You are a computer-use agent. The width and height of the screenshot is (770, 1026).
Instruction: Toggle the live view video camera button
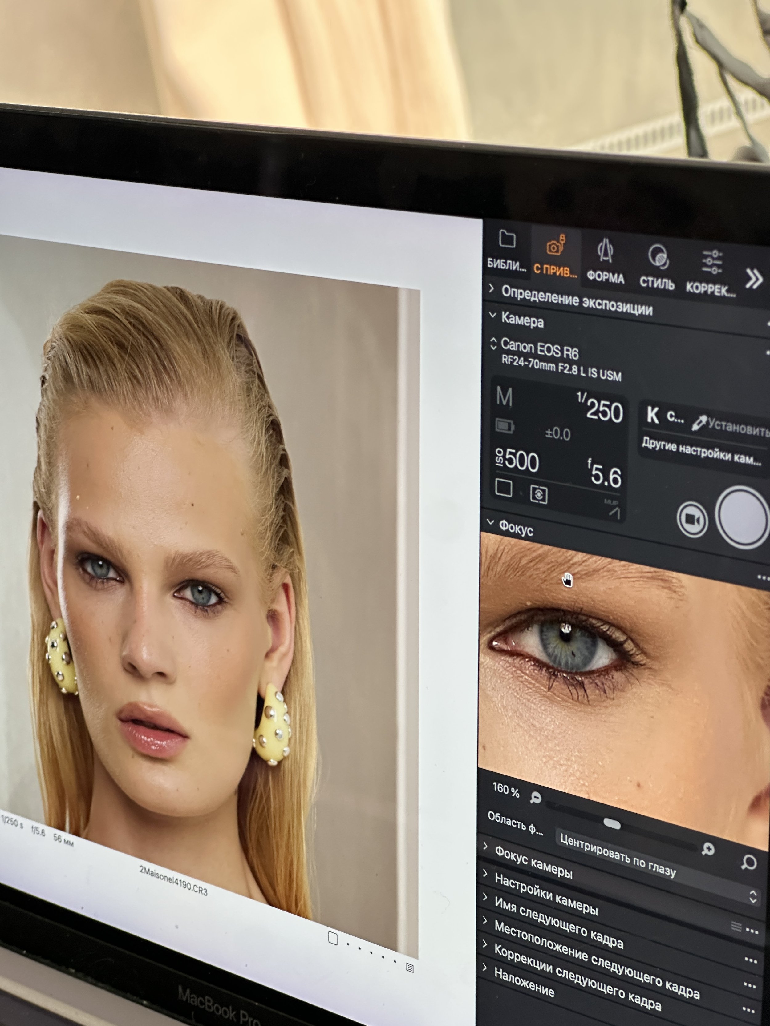point(692,520)
